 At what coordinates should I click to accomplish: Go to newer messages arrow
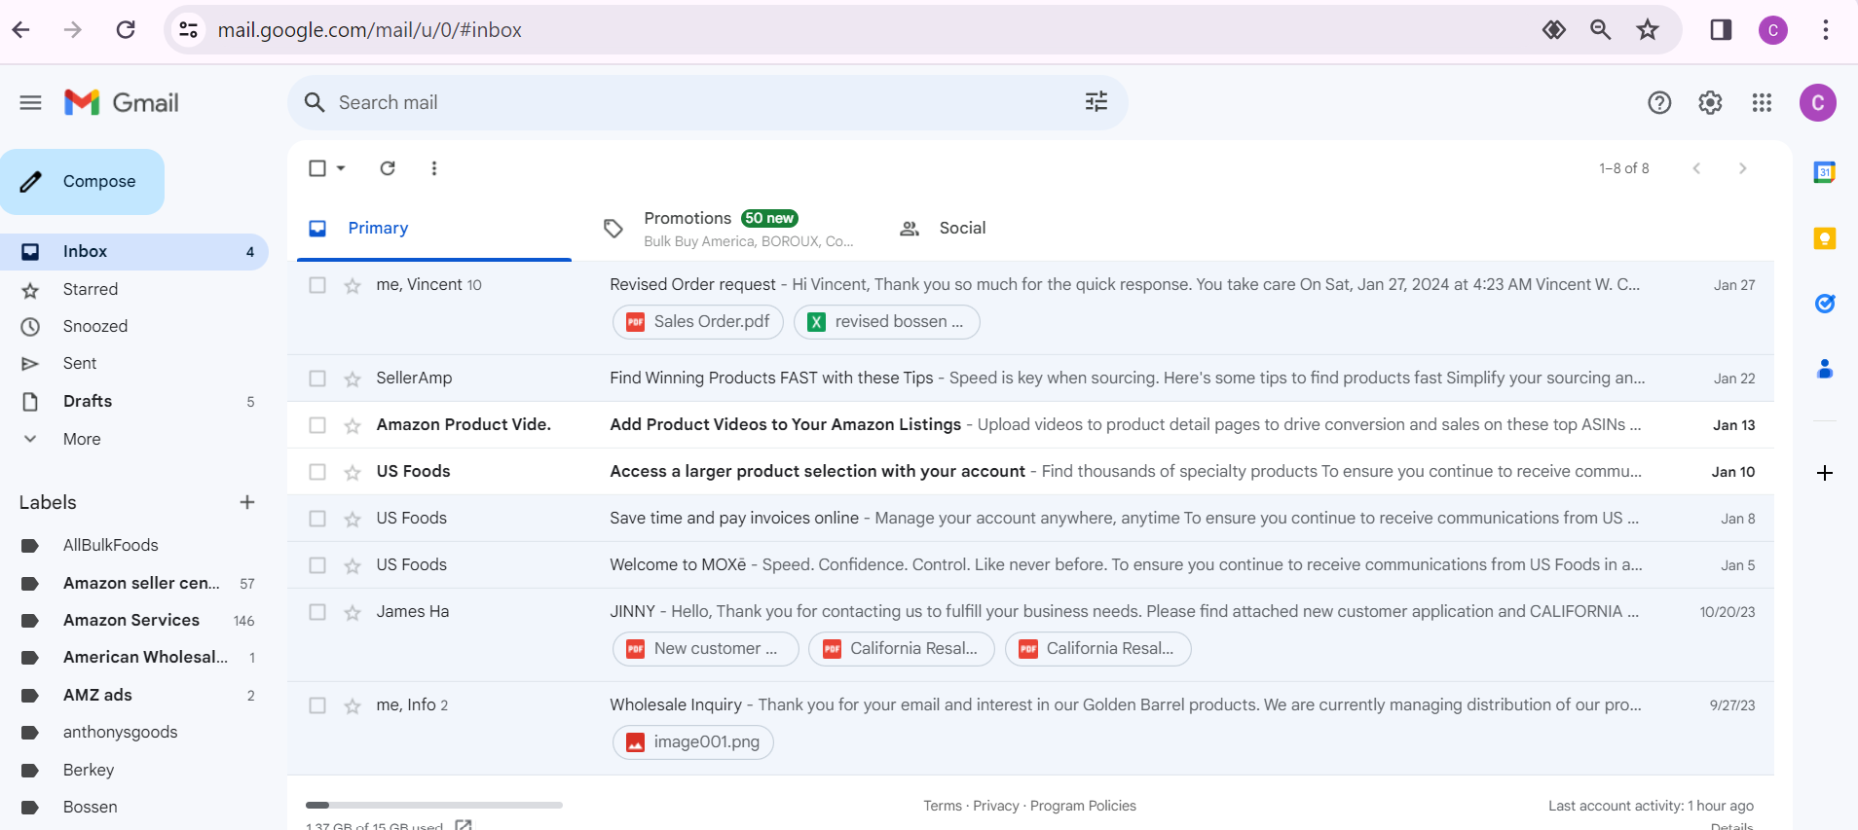1696,168
